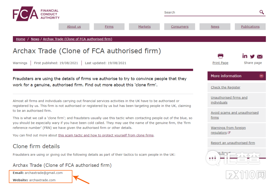Screen dimensions: 273x185
Task: Share page on Twitter
Action: click(252, 56)
